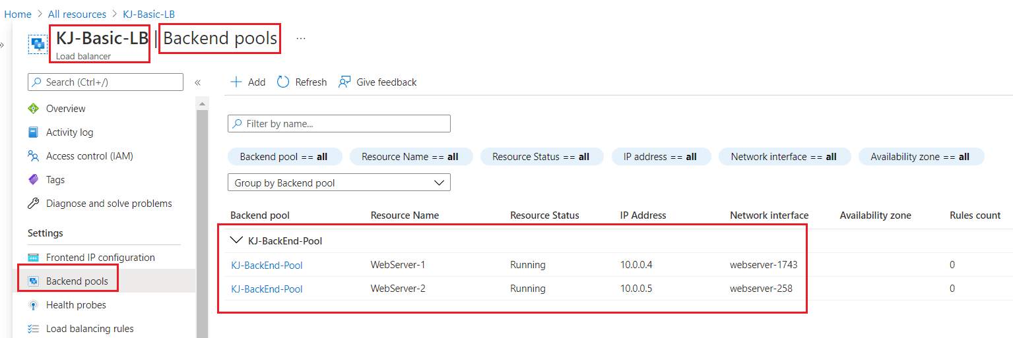
Task: Click the Give feedback button label
Action: (387, 82)
